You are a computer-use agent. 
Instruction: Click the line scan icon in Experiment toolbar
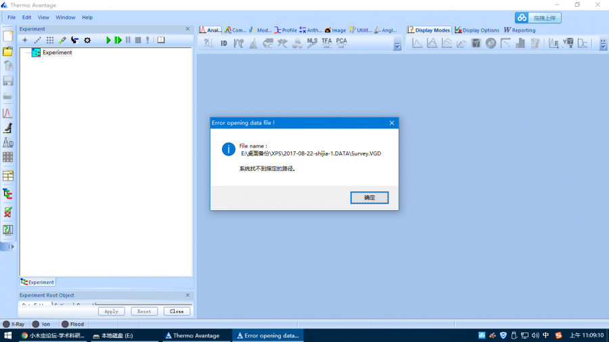point(37,40)
